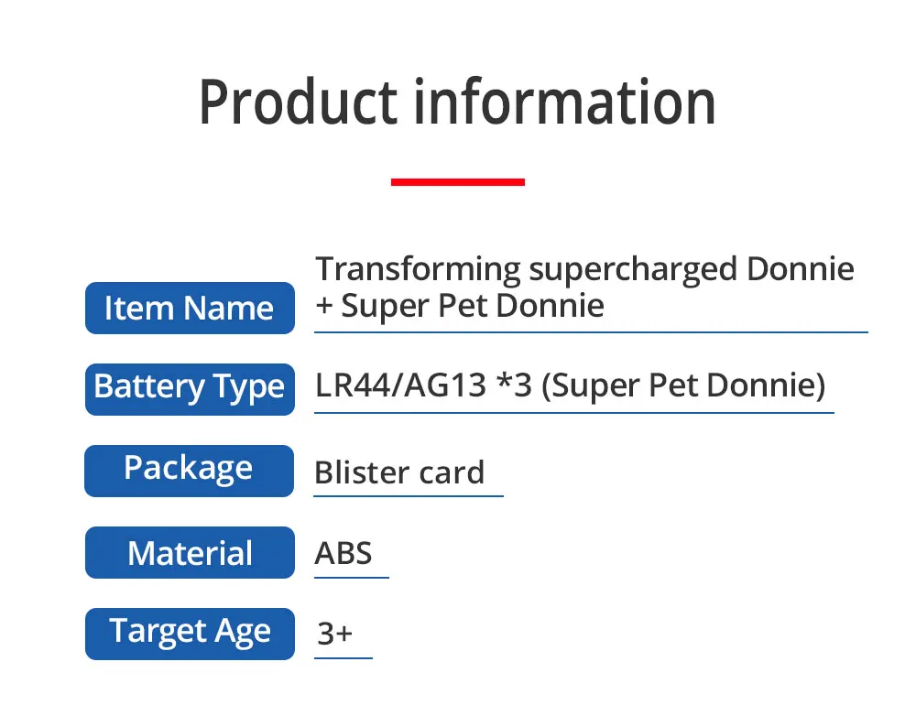Click the "Transforming supercharged Donnie" text line
The height and width of the screenshot is (716, 916).
[584, 269]
